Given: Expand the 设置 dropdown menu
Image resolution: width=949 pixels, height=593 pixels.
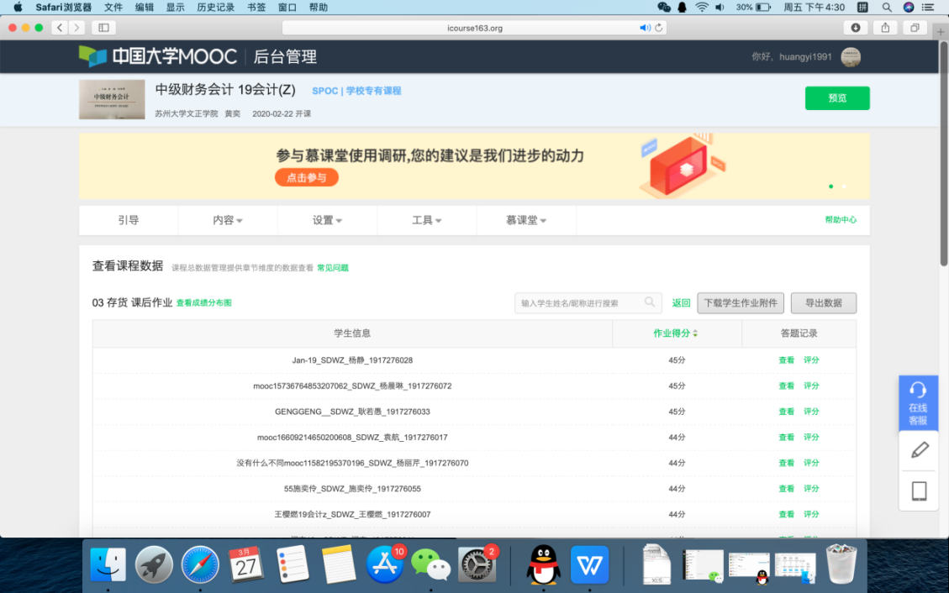Looking at the screenshot, I should point(327,220).
